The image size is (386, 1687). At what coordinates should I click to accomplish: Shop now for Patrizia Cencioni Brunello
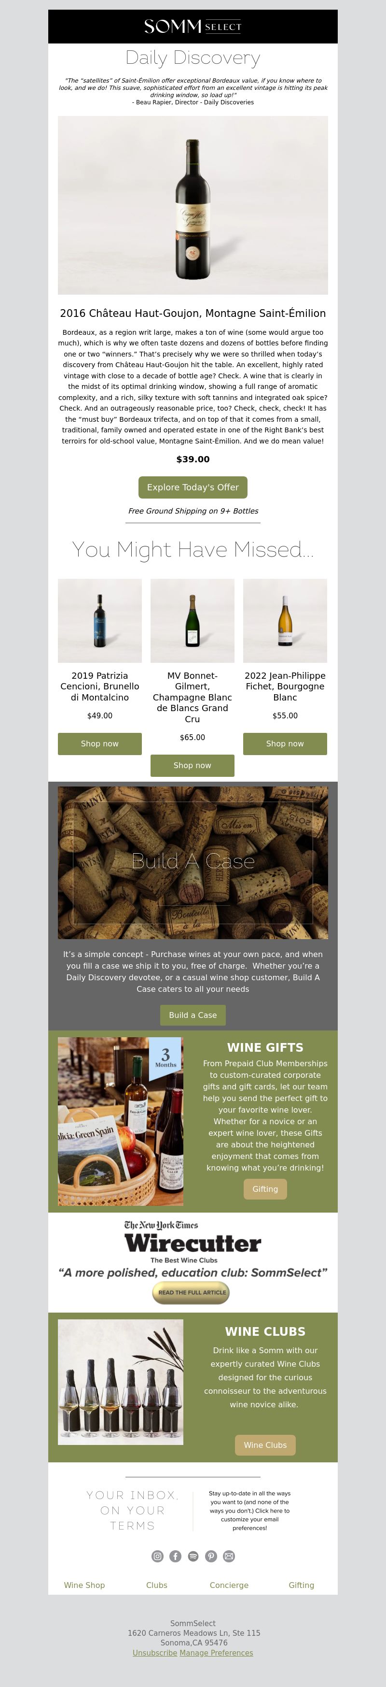pos(99,744)
